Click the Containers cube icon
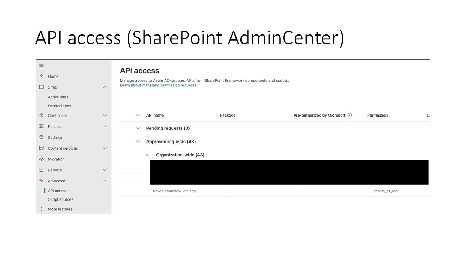 click(x=41, y=116)
